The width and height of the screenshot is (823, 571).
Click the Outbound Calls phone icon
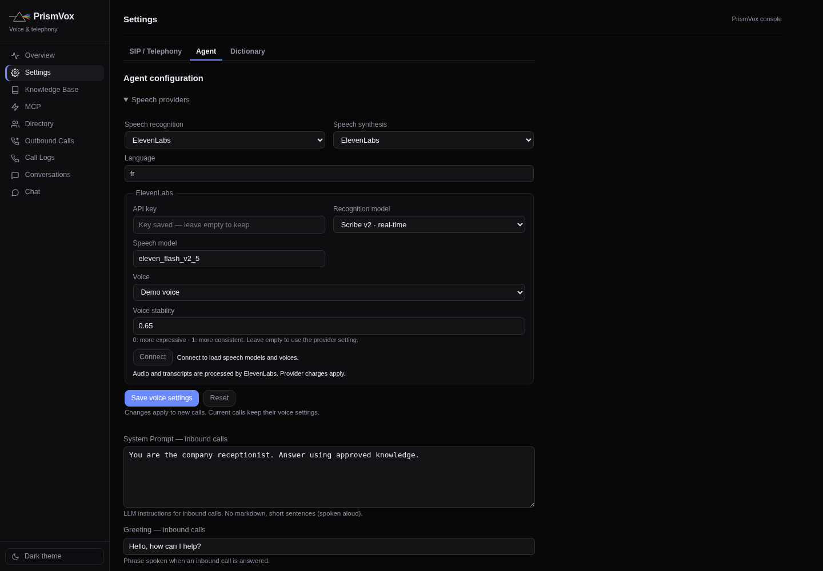(x=15, y=141)
